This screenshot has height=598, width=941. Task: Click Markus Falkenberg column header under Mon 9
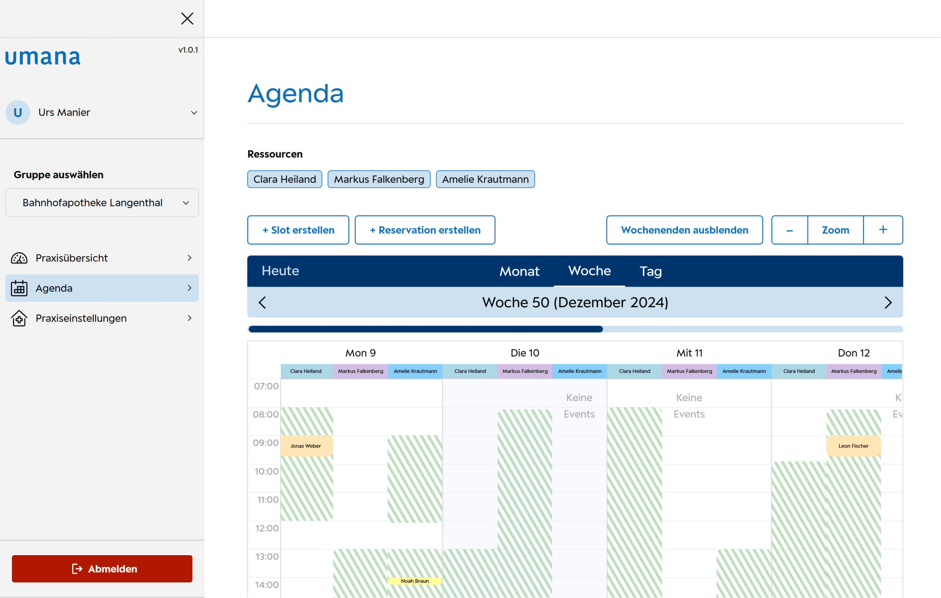click(x=360, y=371)
